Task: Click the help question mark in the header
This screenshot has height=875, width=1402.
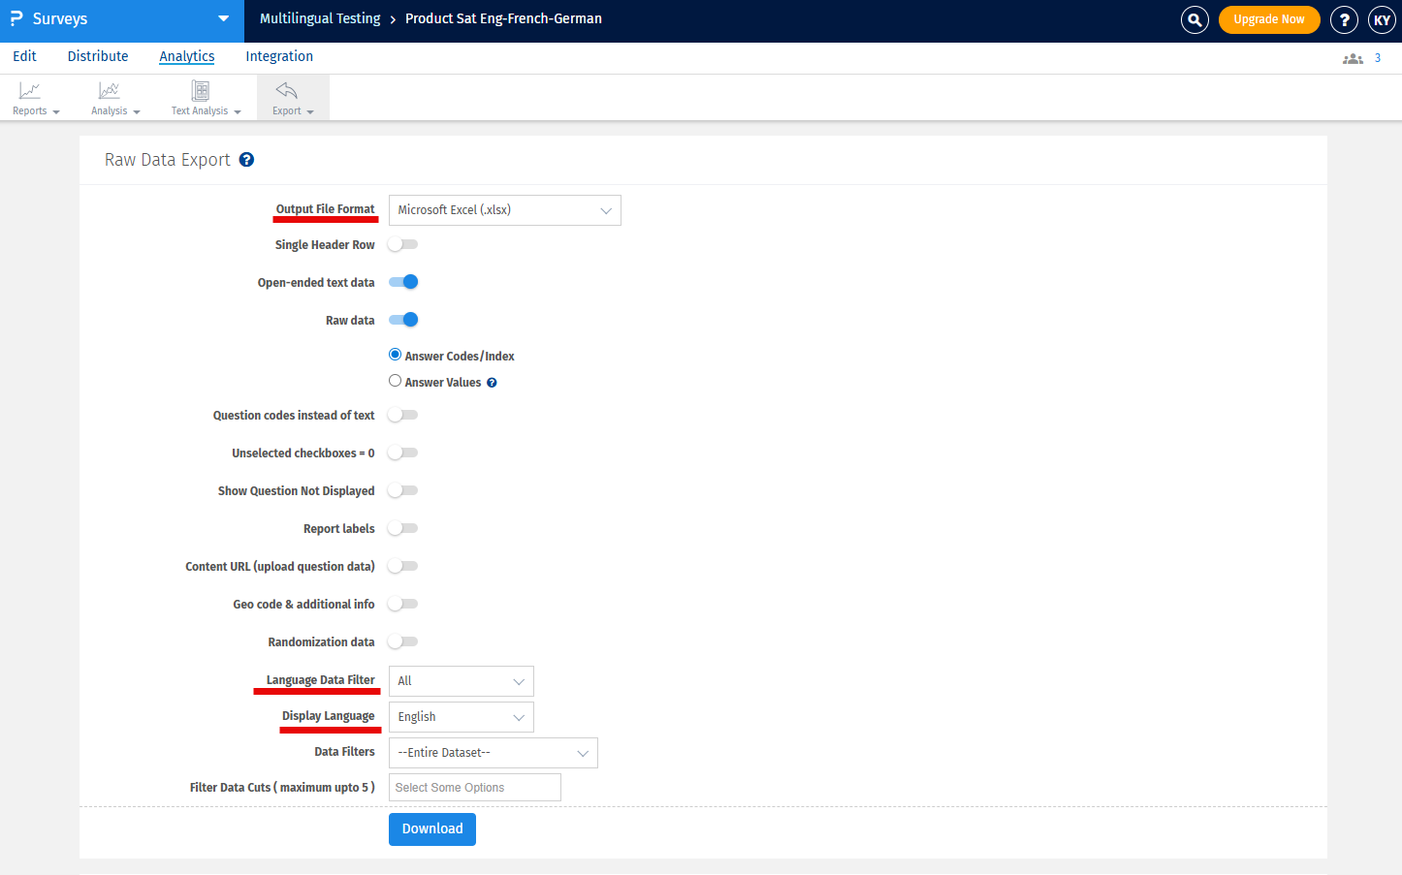Action: 1344,19
